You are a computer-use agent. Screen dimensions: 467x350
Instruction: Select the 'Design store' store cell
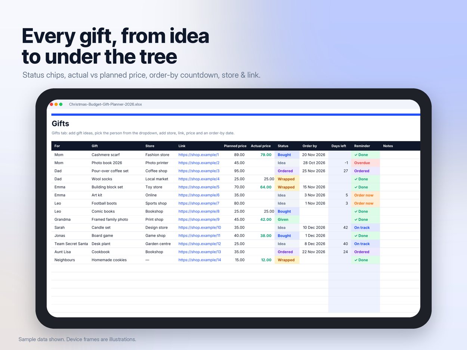[x=157, y=228]
